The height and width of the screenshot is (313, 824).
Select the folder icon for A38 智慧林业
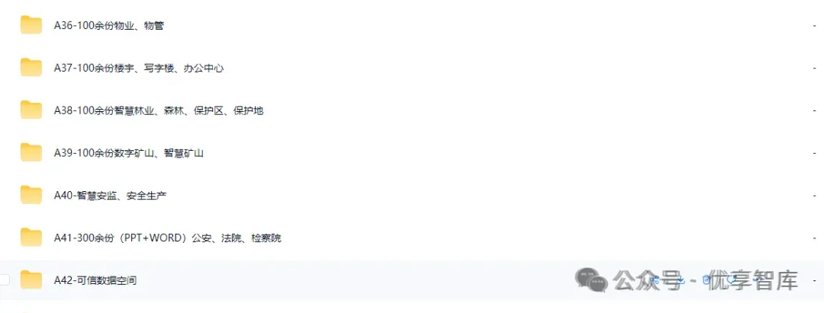(31, 110)
